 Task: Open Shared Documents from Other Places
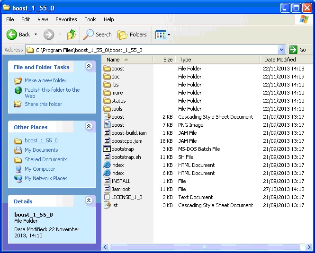[x=46, y=159]
